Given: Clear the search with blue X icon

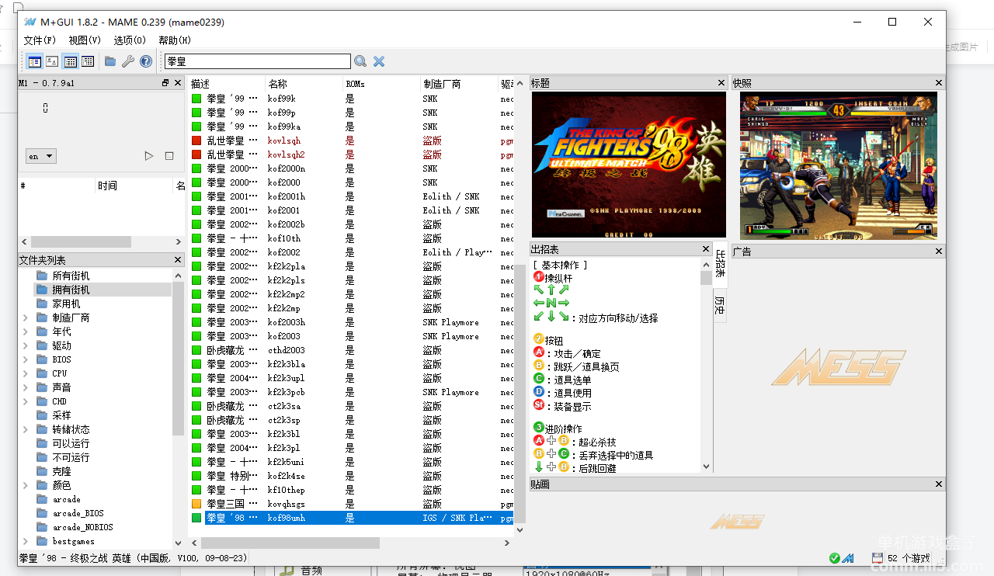Looking at the screenshot, I should [x=379, y=61].
